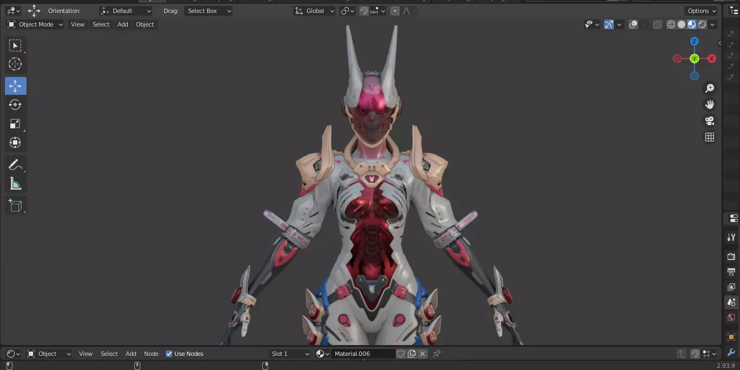Open the Scene properties tab
The image size is (740, 370).
[x=731, y=302]
